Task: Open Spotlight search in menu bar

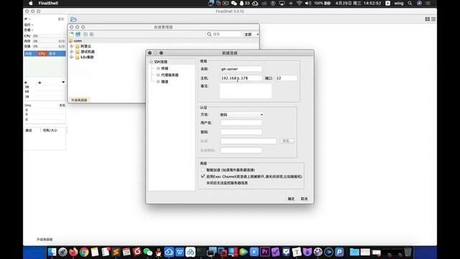Action: click(410, 3)
